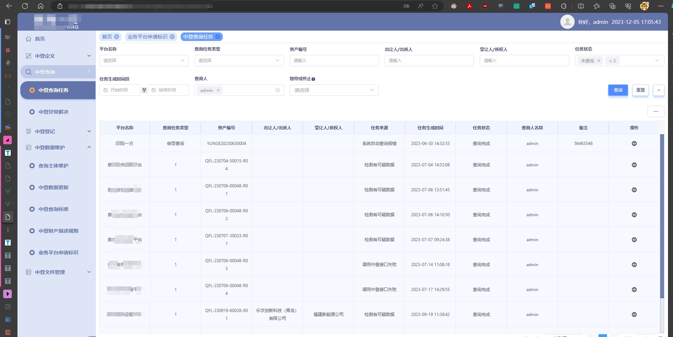Viewport: 673px width, 337px height.
Task: Open 中登查询标准 in the sidebar
Action: point(53,209)
